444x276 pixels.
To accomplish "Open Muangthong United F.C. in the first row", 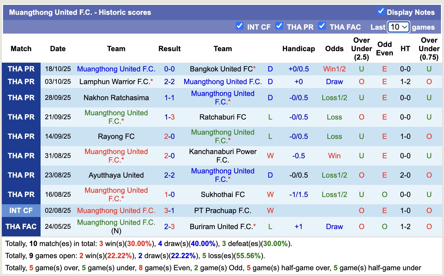I will [x=116, y=69].
